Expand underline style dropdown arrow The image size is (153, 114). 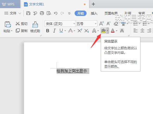click(x=65, y=31)
